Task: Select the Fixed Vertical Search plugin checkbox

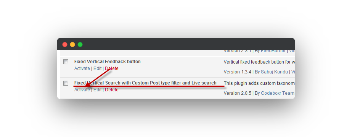Action: [66, 83]
